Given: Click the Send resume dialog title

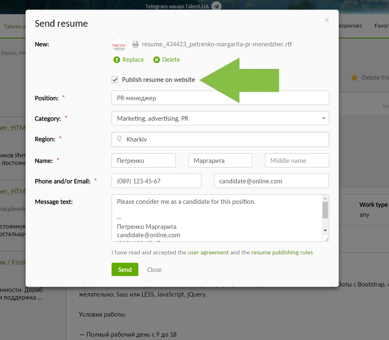Looking at the screenshot, I should [x=61, y=23].
